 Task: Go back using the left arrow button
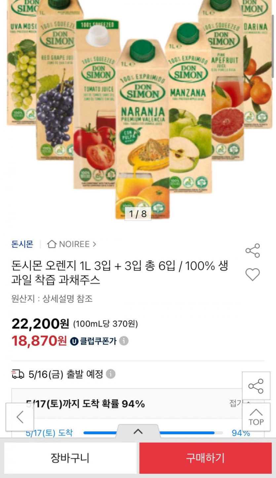[x=20, y=417]
